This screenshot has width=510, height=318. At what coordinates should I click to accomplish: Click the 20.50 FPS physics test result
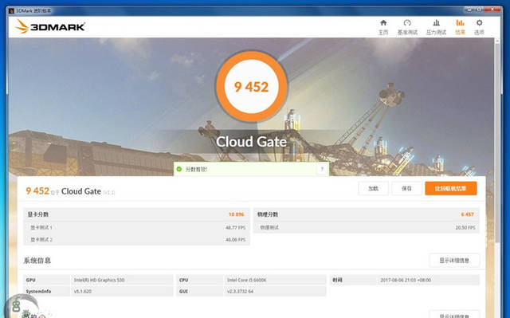465,228
